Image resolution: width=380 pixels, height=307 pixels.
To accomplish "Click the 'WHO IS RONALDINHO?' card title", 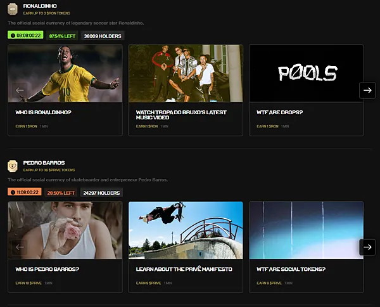I will 43,112.
